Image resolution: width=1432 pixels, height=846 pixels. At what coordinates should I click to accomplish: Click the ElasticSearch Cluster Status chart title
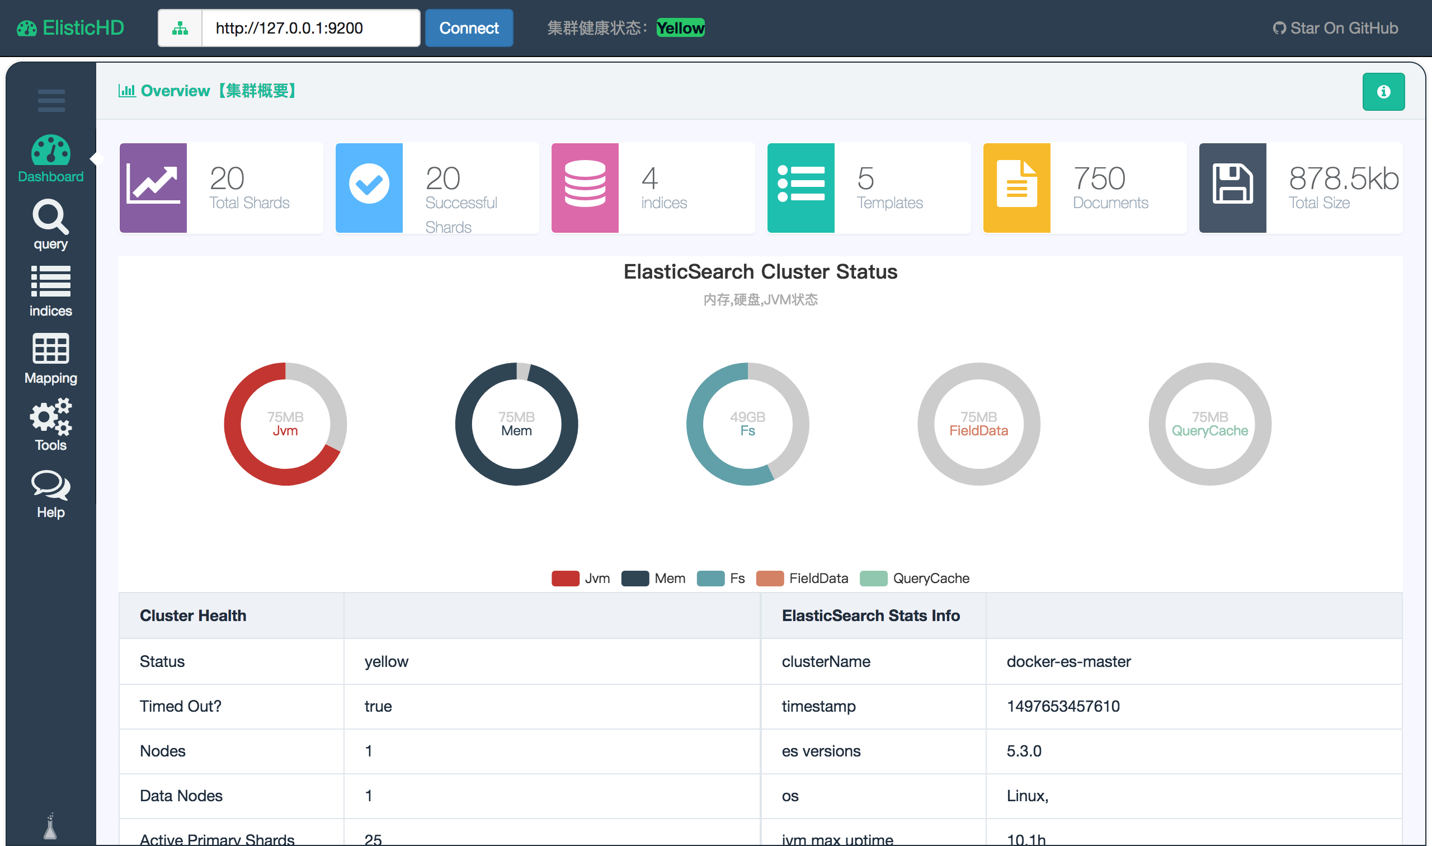coord(760,272)
